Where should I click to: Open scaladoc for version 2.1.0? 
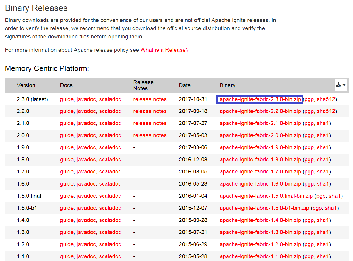[x=110, y=123]
